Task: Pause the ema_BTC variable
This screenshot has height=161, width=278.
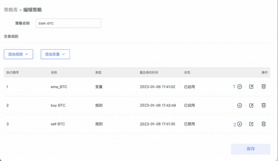Action: tap(239, 87)
